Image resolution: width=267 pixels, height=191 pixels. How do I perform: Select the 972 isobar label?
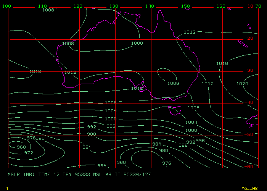click(x=29, y=153)
